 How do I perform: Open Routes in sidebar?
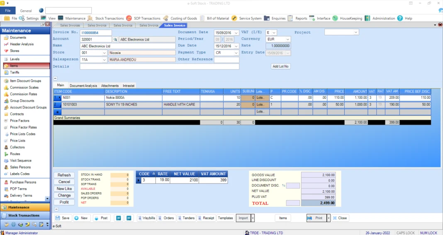(x=15, y=154)
